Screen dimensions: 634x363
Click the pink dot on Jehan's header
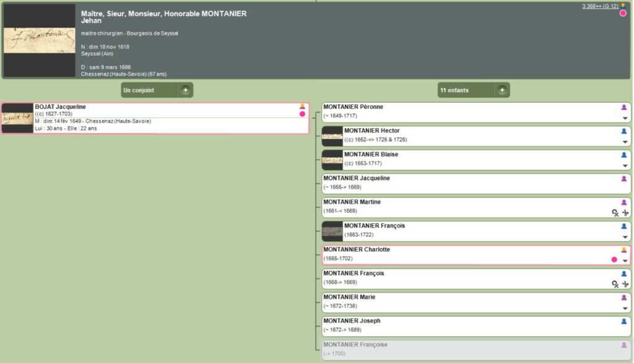[x=623, y=13]
